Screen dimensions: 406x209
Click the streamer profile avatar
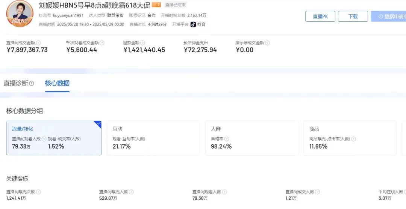(20, 14)
